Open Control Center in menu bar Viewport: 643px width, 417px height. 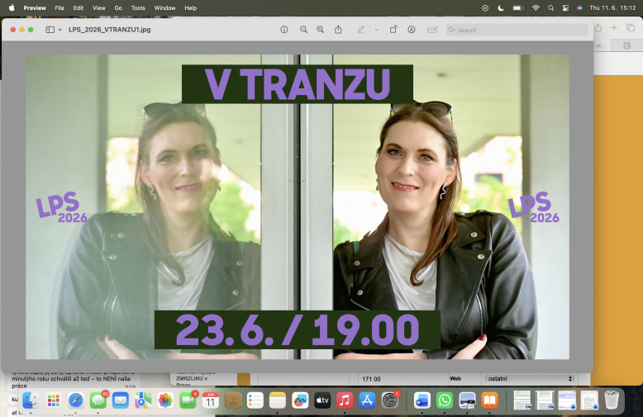tap(565, 7)
